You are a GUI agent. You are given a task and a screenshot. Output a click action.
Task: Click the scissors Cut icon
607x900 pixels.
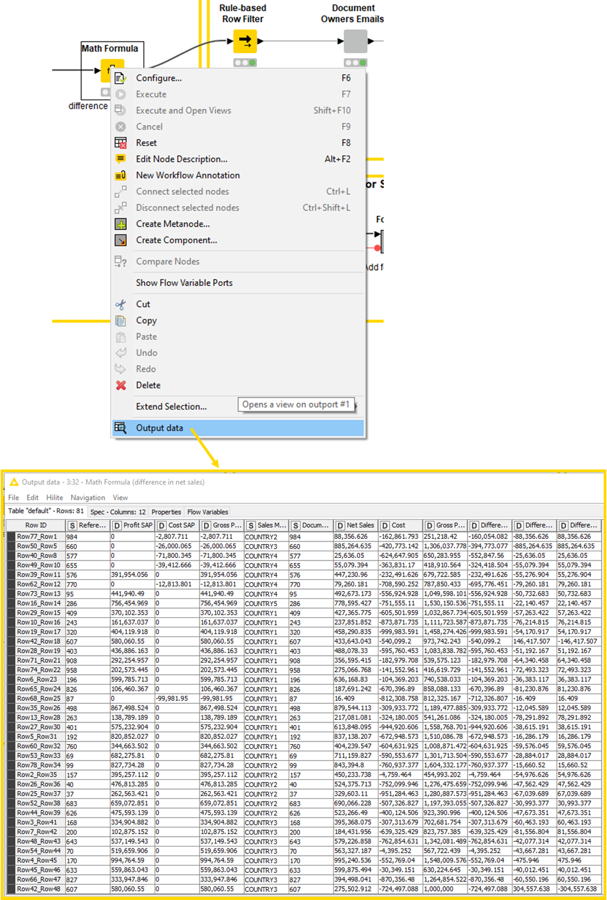[120, 304]
